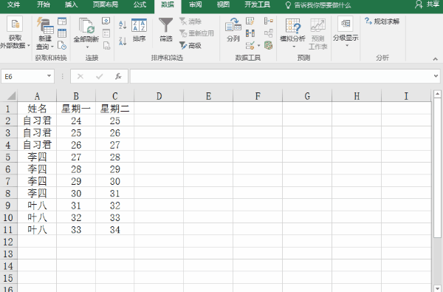Open the 获取外部数据 (Get External Data) menu
Image resolution: width=443 pixels, height=292 pixels.
pyautogui.click(x=16, y=33)
